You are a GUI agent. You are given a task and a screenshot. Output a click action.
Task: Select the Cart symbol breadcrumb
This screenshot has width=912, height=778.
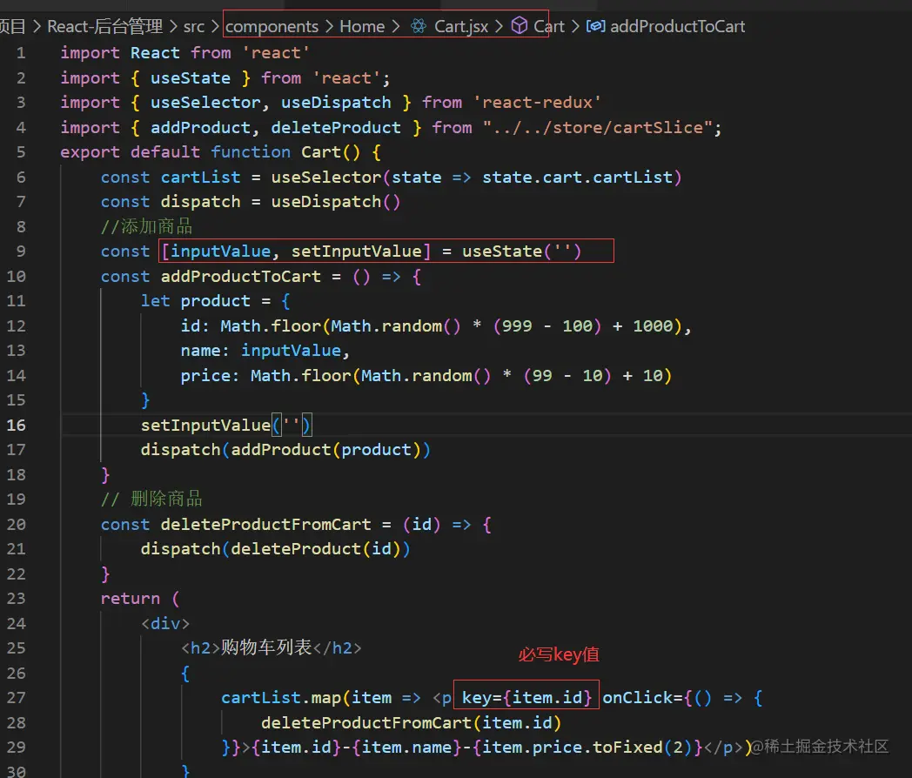point(549,27)
